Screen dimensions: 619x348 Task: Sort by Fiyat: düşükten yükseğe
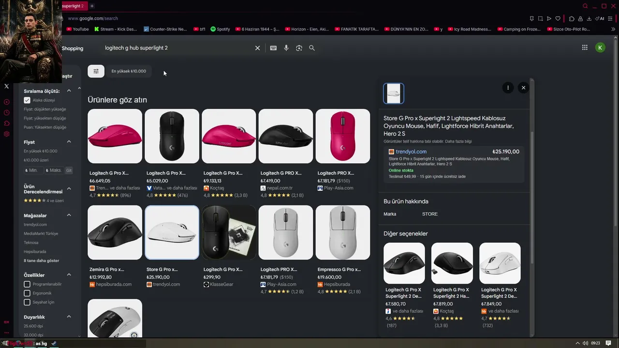(45, 109)
